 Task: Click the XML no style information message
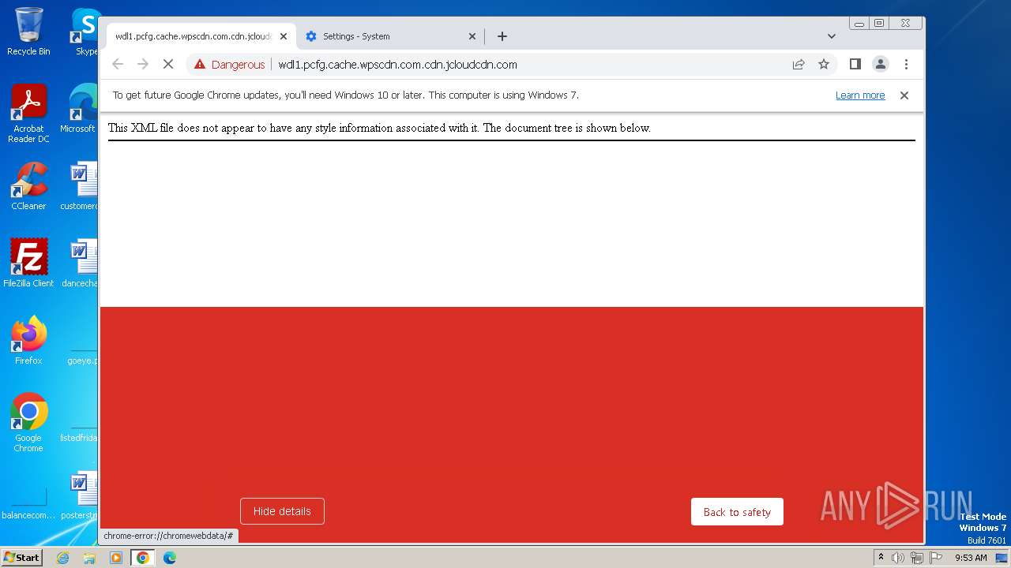tap(379, 128)
